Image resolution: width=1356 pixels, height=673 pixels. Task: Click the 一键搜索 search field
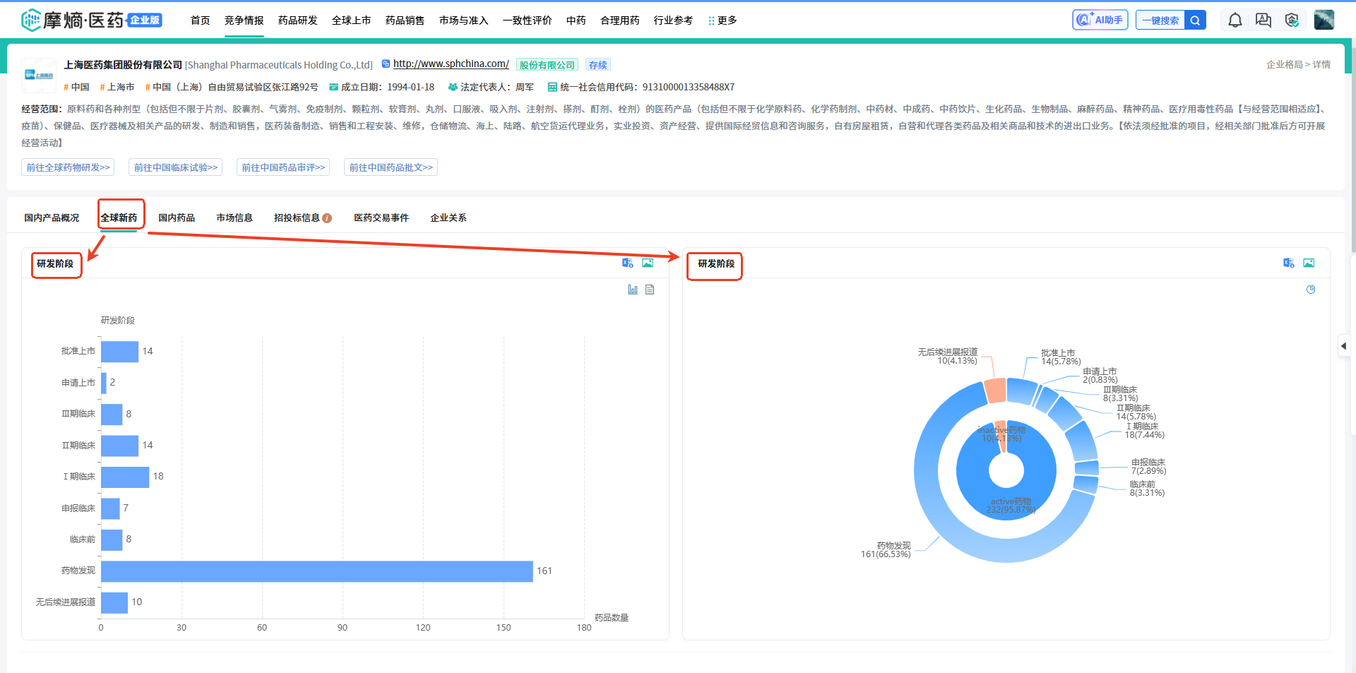tap(1160, 20)
